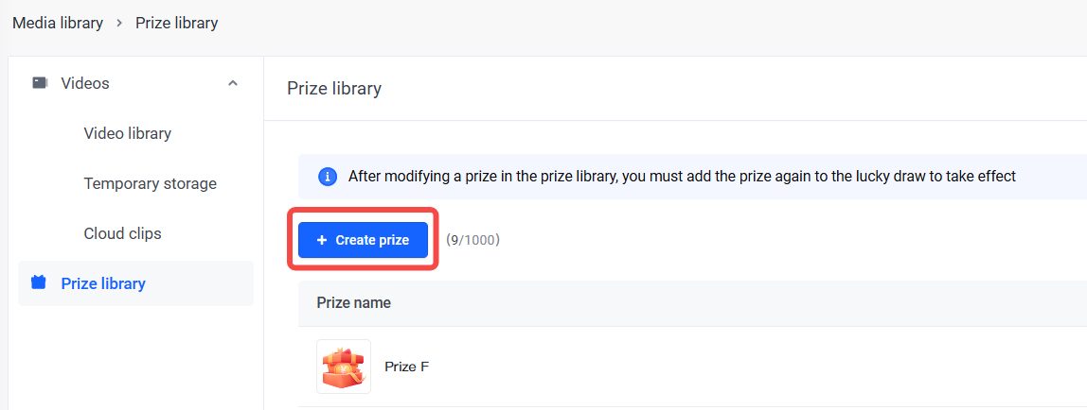Click the Videos camera icon in sidebar
This screenshot has width=1087, height=410.
pos(40,83)
